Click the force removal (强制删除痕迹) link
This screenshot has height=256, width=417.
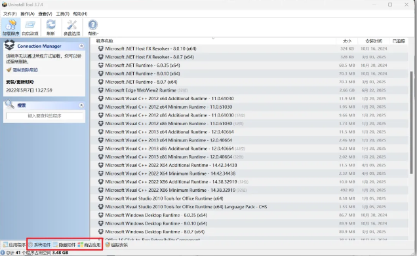point(26,70)
